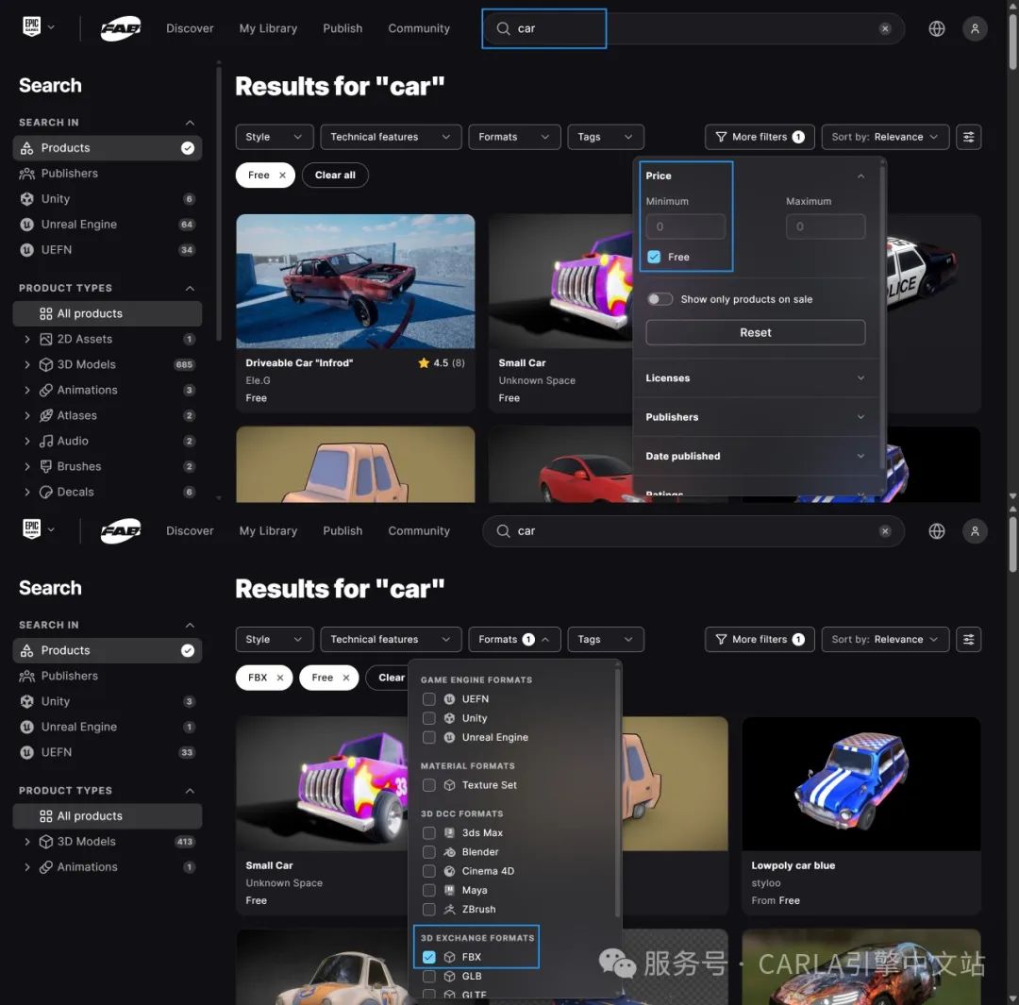Check UEFN under Game Engine Formats
Screen dimensions: 1019x1005
(429, 699)
